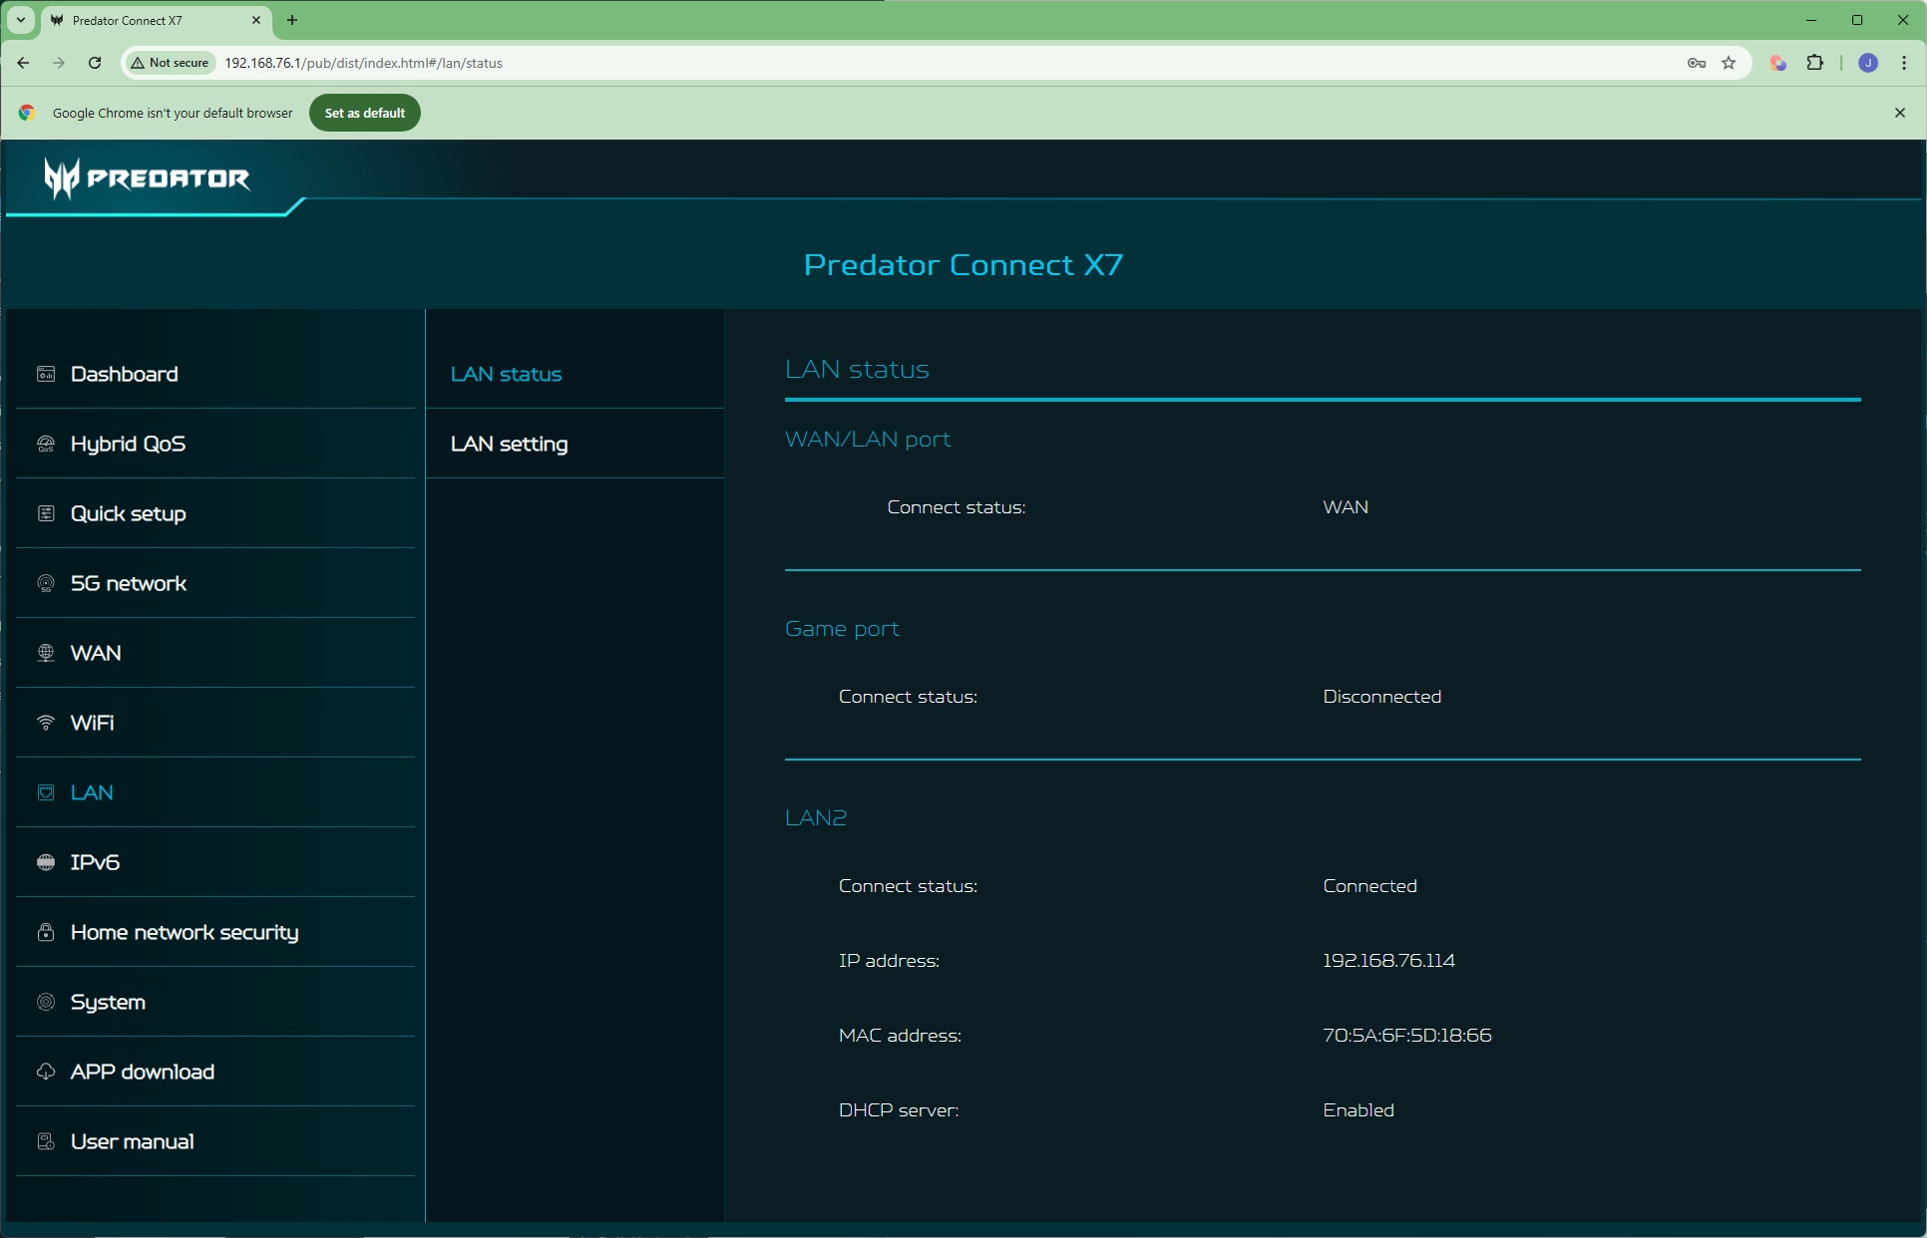Bookmark this page with star icon
The height and width of the screenshot is (1238, 1927).
click(x=1729, y=63)
